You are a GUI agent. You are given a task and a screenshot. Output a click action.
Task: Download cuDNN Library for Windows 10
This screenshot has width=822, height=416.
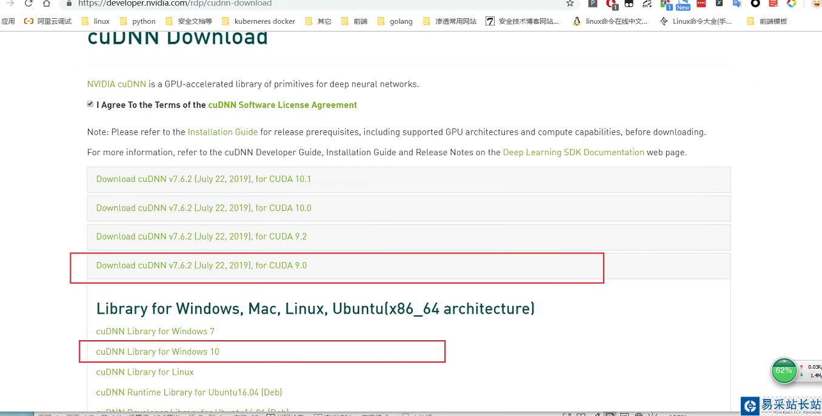point(158,352)
